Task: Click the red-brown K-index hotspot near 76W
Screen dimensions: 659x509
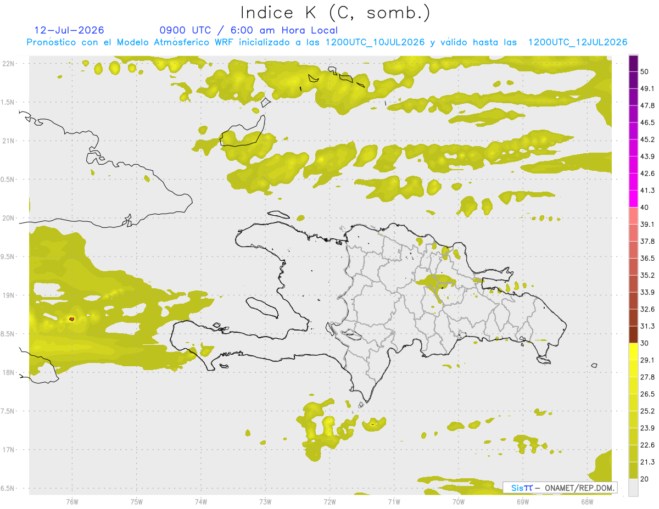Action: [72, 318]
